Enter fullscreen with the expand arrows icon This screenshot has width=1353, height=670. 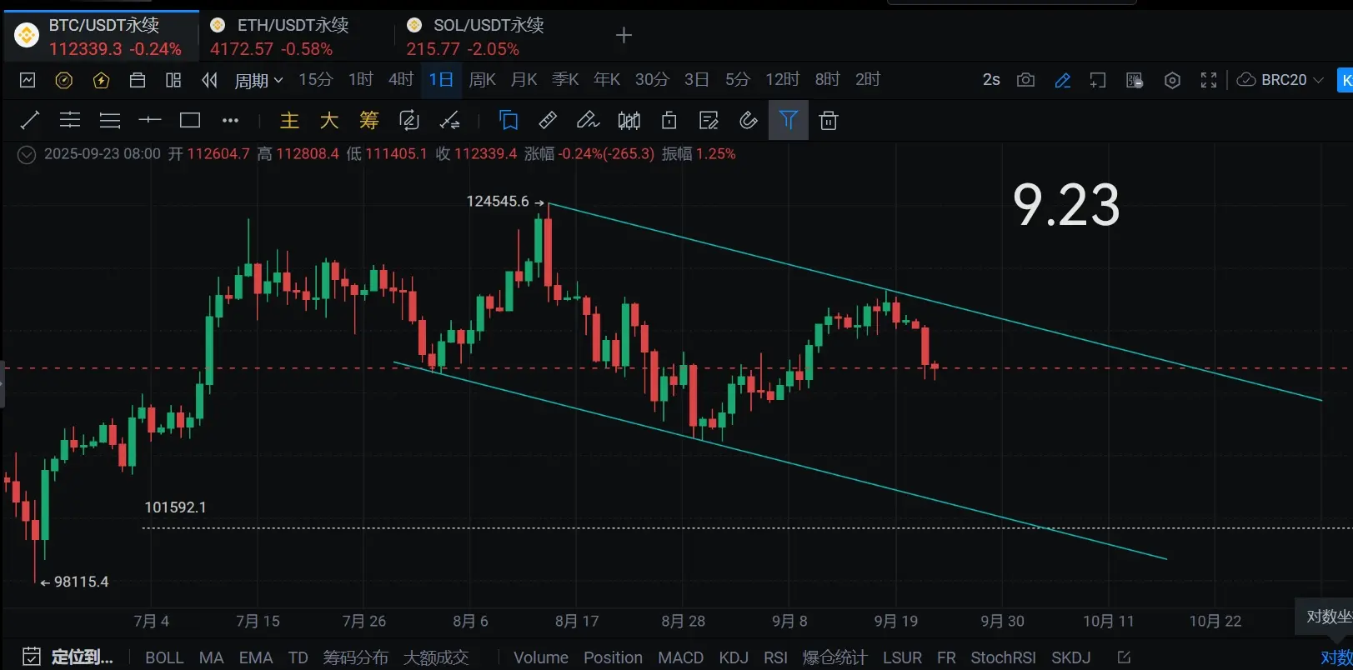(x=1209, y=80)
